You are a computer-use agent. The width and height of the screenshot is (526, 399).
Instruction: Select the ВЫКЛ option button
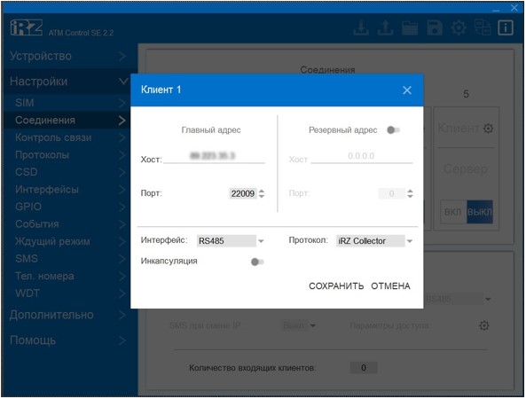pyautogui.click(x=480, y=212)
